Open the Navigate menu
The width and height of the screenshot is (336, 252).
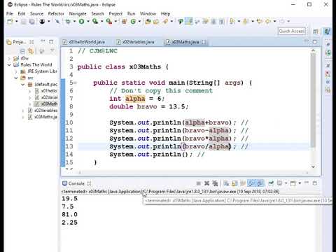[x=78, y=14]
